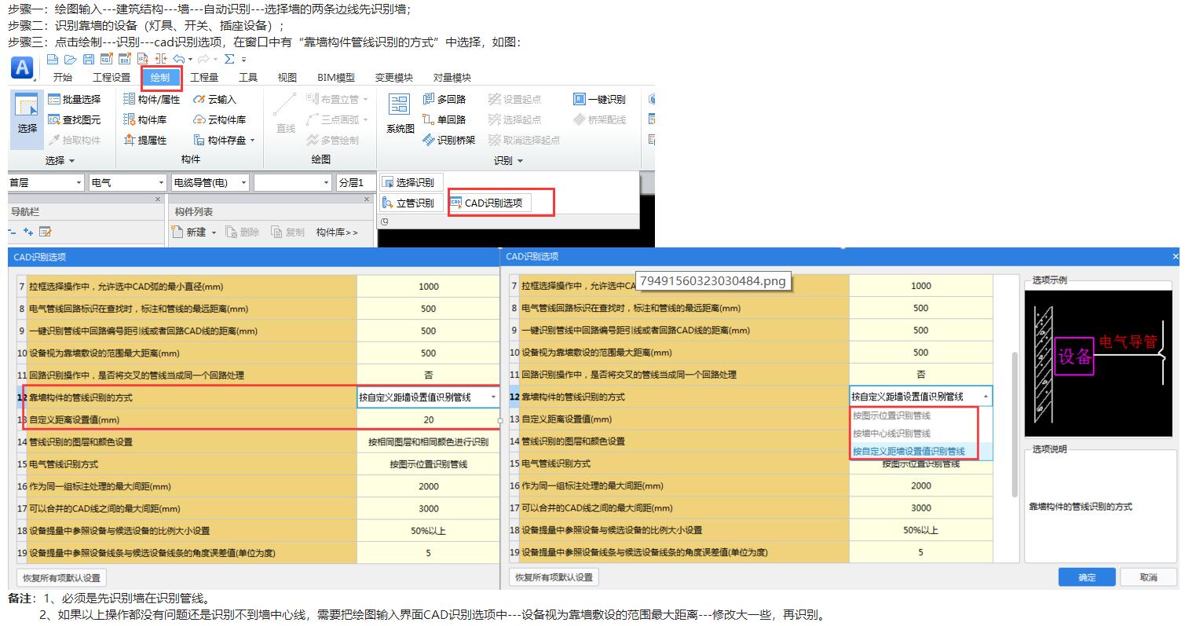This screenshot has width=1185, height=626.
Task: Click 云输入 cloud input tool
Action: (x=214, y=100)
